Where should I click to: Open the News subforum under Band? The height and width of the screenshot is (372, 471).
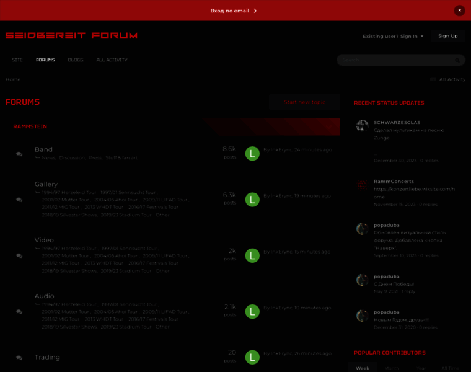click(48, 157)
